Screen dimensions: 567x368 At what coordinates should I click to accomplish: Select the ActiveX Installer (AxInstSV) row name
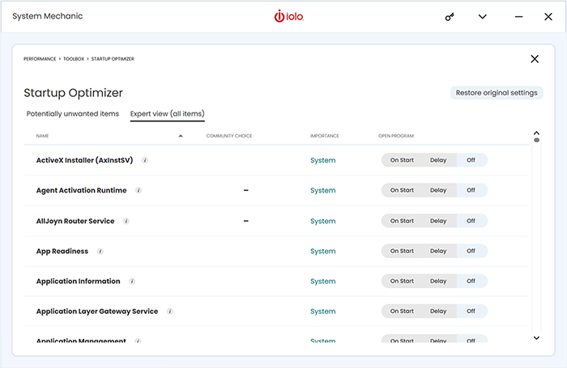[x=84, y=160]
